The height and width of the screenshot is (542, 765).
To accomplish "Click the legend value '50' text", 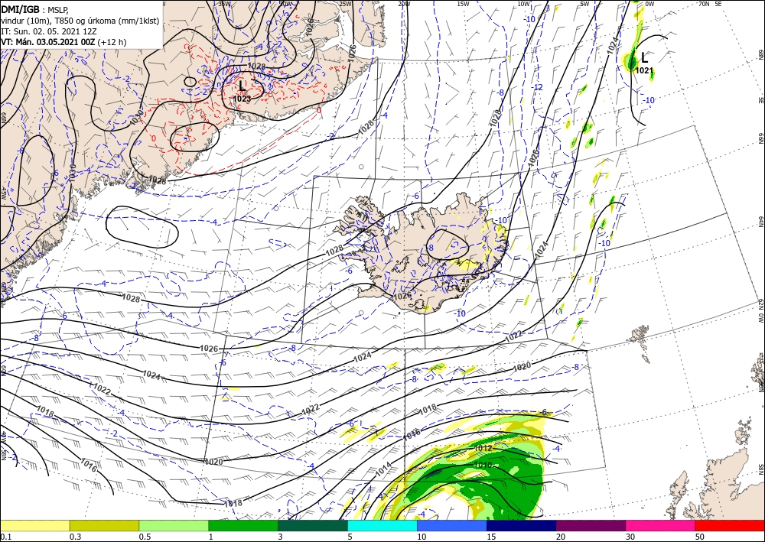I will pos(700,537).
